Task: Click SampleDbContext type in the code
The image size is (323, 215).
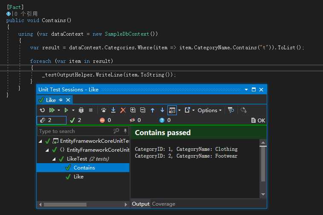Action: (127, 34)
